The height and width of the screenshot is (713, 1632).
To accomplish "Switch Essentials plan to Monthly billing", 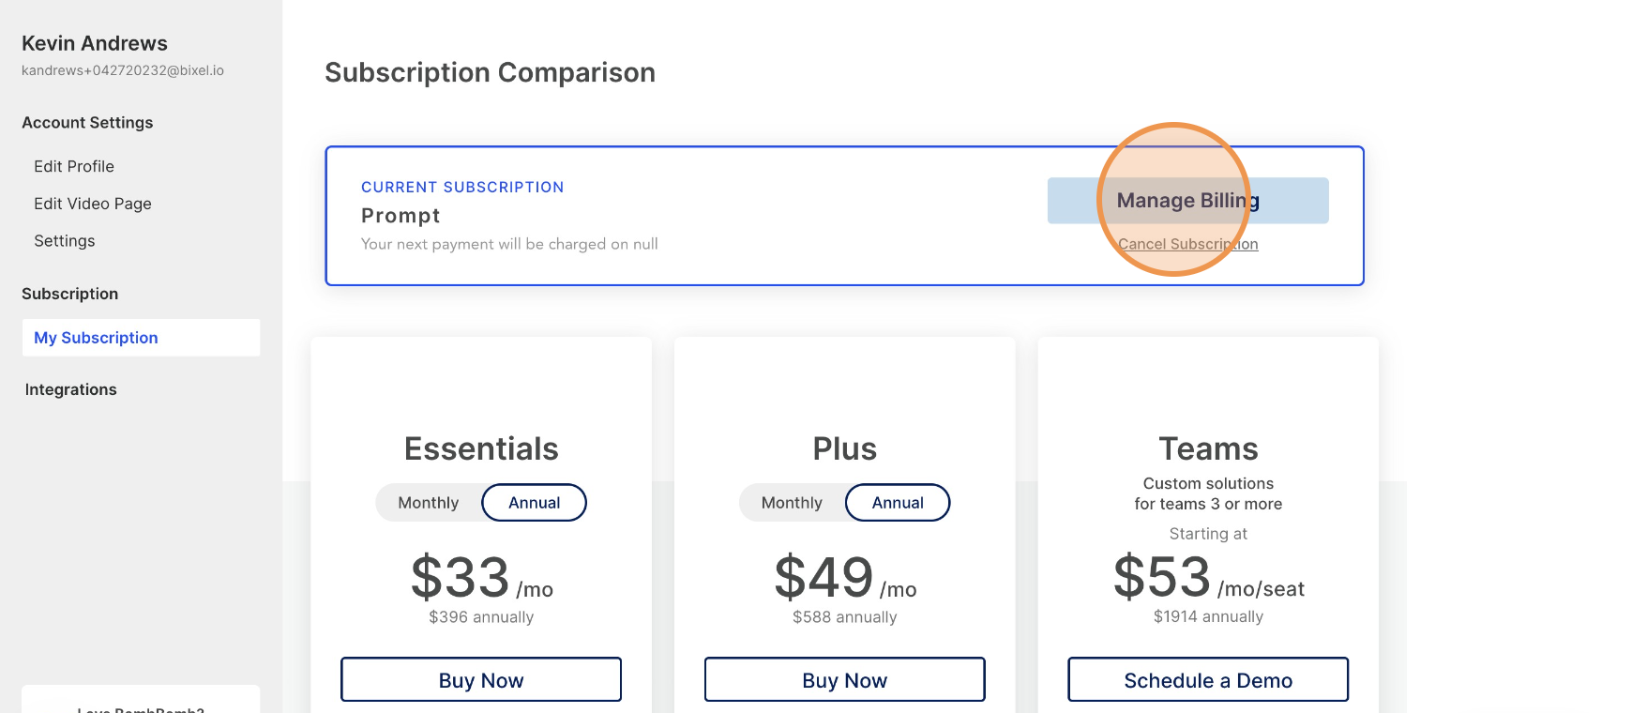I will (429, 503).
